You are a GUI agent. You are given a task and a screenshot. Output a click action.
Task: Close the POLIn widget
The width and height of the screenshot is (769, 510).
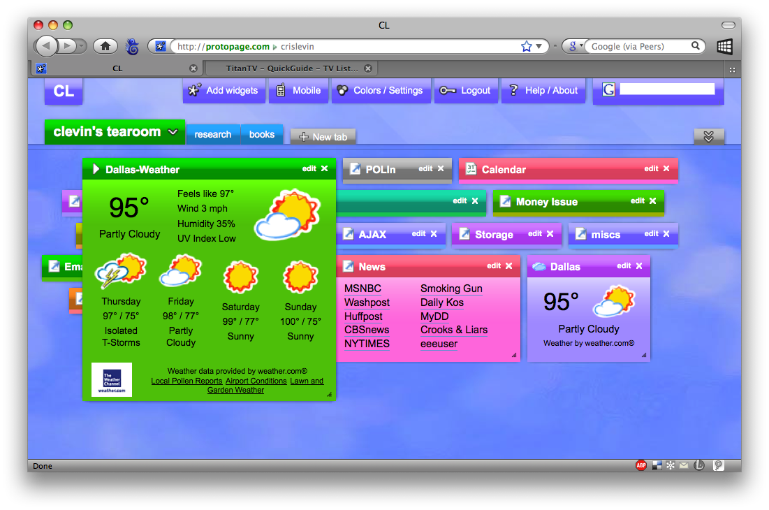441,168
